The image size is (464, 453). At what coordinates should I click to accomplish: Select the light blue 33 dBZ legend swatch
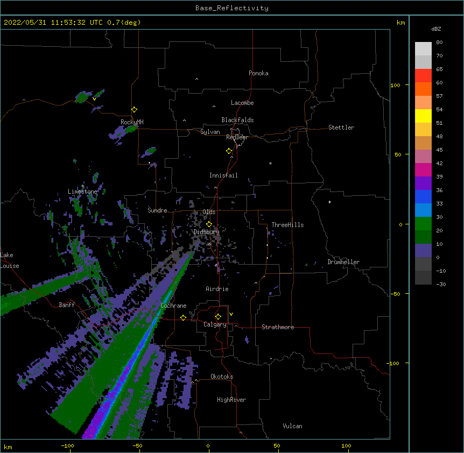point(423,210)
